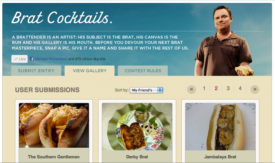Go to gallery page 4

(240, 88)
